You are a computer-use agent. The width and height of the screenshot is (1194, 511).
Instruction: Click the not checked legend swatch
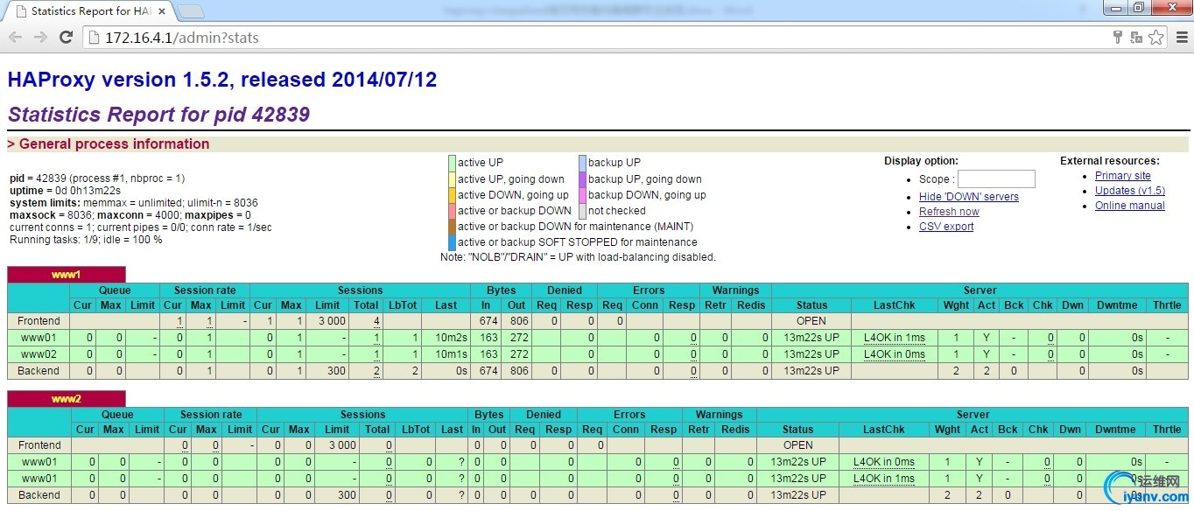pyautogui.click(x=582, y=211)
